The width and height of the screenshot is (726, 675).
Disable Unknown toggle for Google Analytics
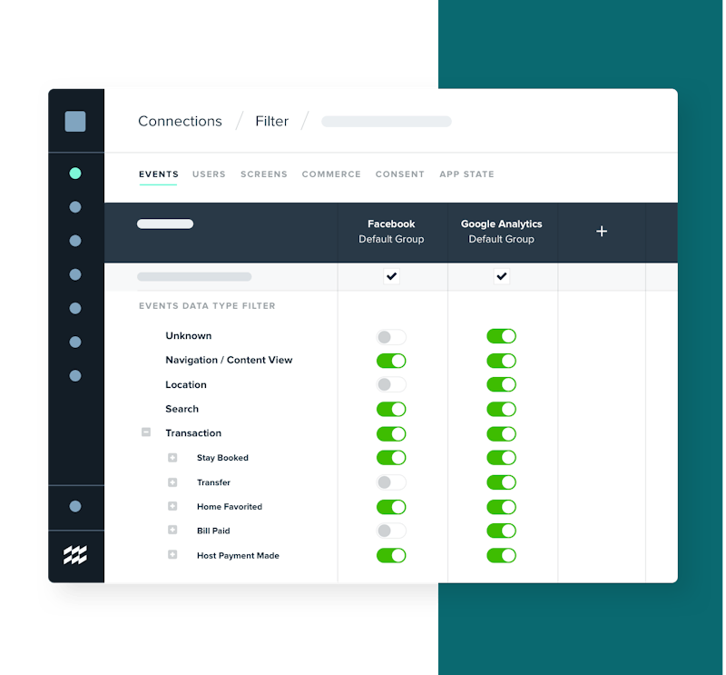point(502,336)
